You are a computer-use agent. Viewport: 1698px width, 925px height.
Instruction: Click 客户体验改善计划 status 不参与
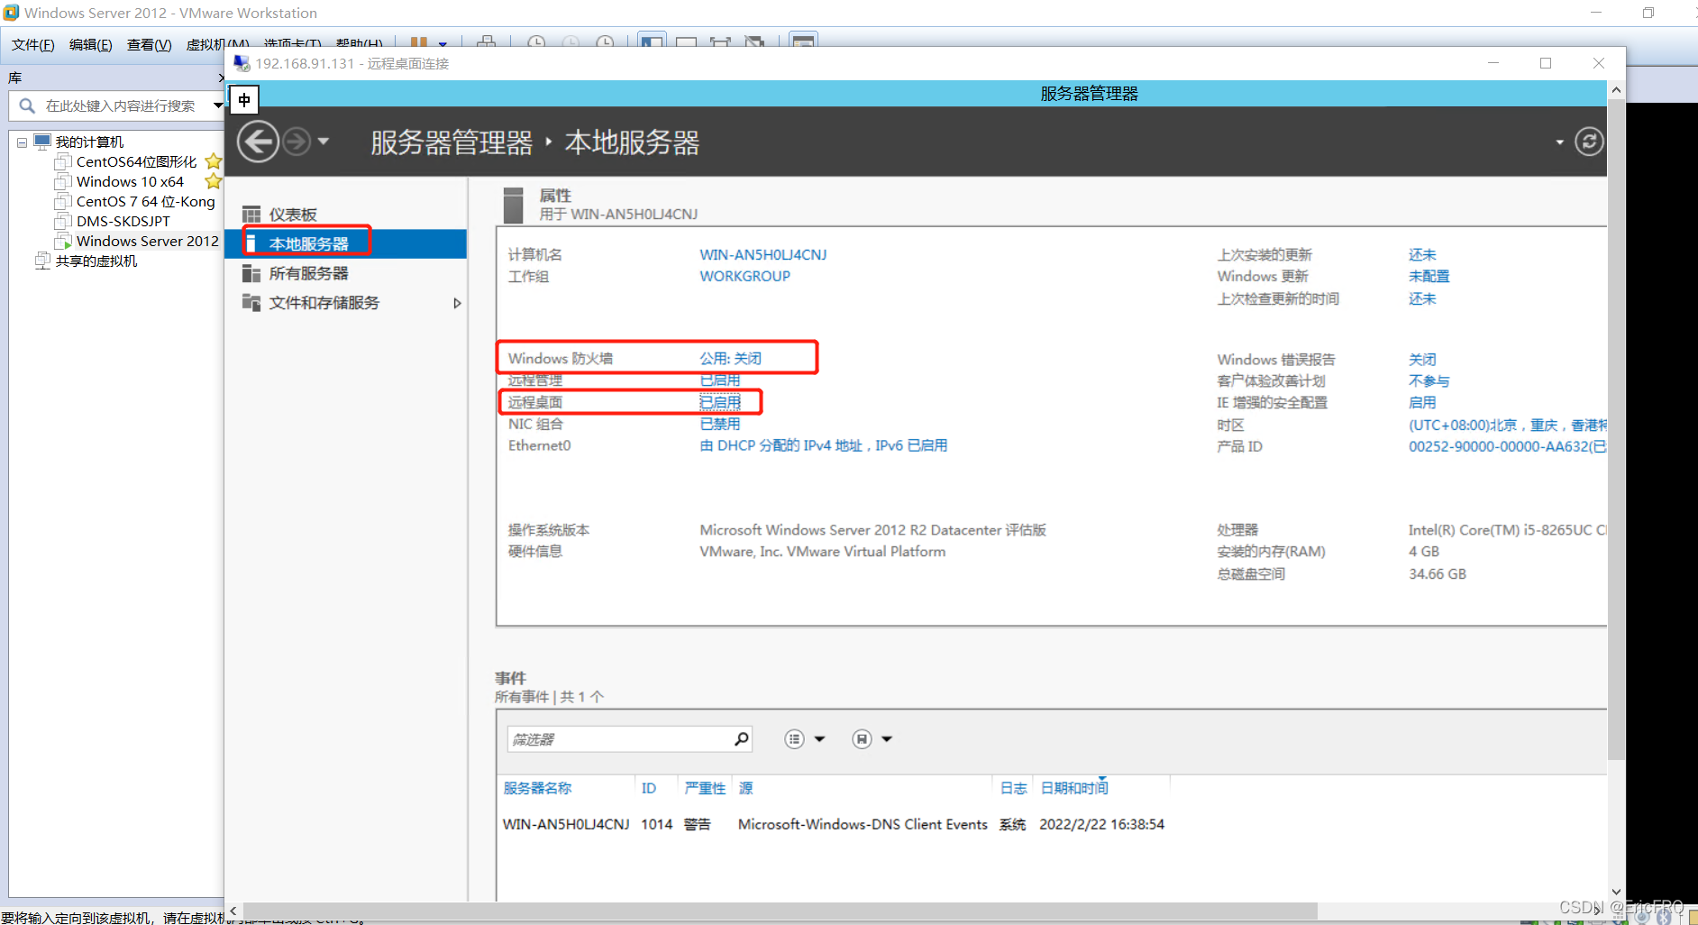(1429, 380)
